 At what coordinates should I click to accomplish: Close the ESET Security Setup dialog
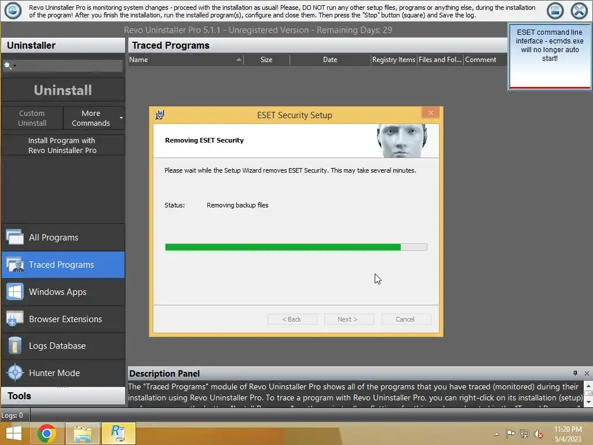click(430, 113)
